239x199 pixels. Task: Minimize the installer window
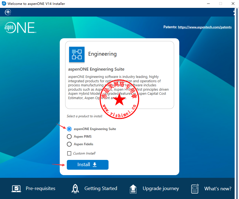click(x=208, y=4)
